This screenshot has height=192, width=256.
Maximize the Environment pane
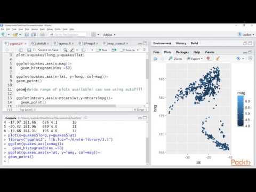[250, 43]
